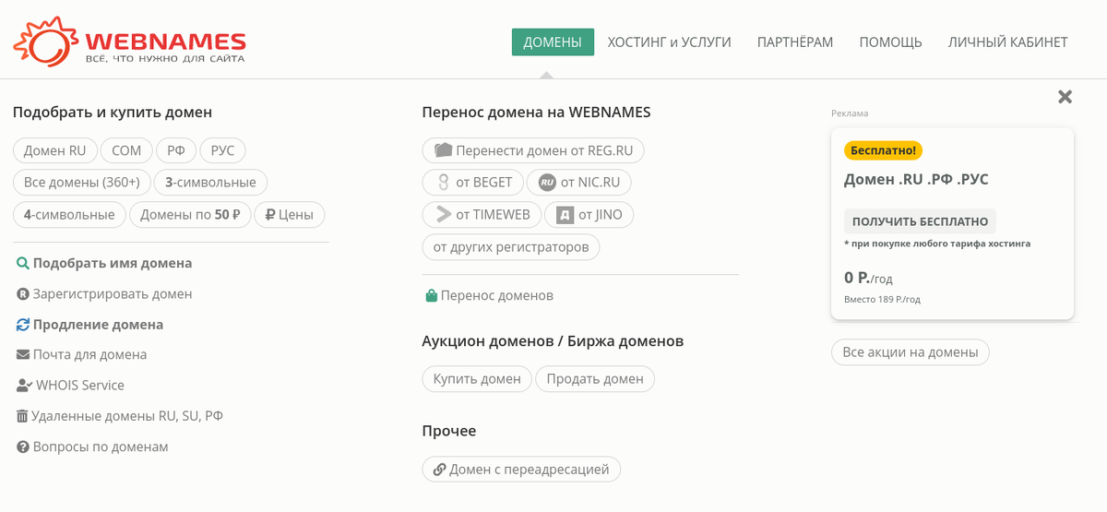Open the ЛИЧНЫЙ КАБИНЕТ menu
Viewport: 1107px width, 512px height.
tap(1008, 42)
